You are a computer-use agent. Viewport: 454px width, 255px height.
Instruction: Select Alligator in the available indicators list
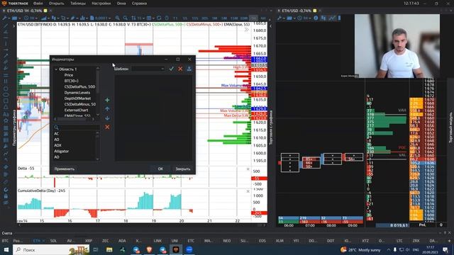(62, 151)
